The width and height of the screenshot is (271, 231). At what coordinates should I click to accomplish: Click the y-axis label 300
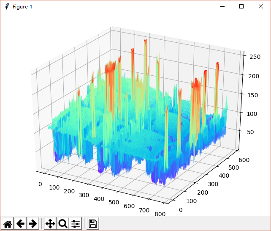[213, 184]
